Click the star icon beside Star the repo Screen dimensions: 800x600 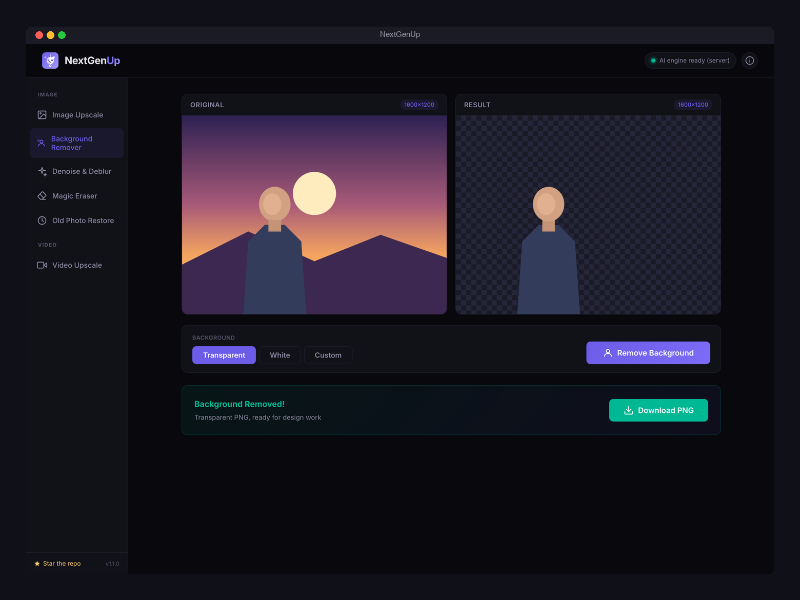pos(37,564)
